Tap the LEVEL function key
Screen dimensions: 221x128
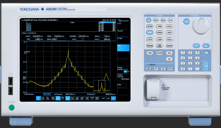[169, 27]
